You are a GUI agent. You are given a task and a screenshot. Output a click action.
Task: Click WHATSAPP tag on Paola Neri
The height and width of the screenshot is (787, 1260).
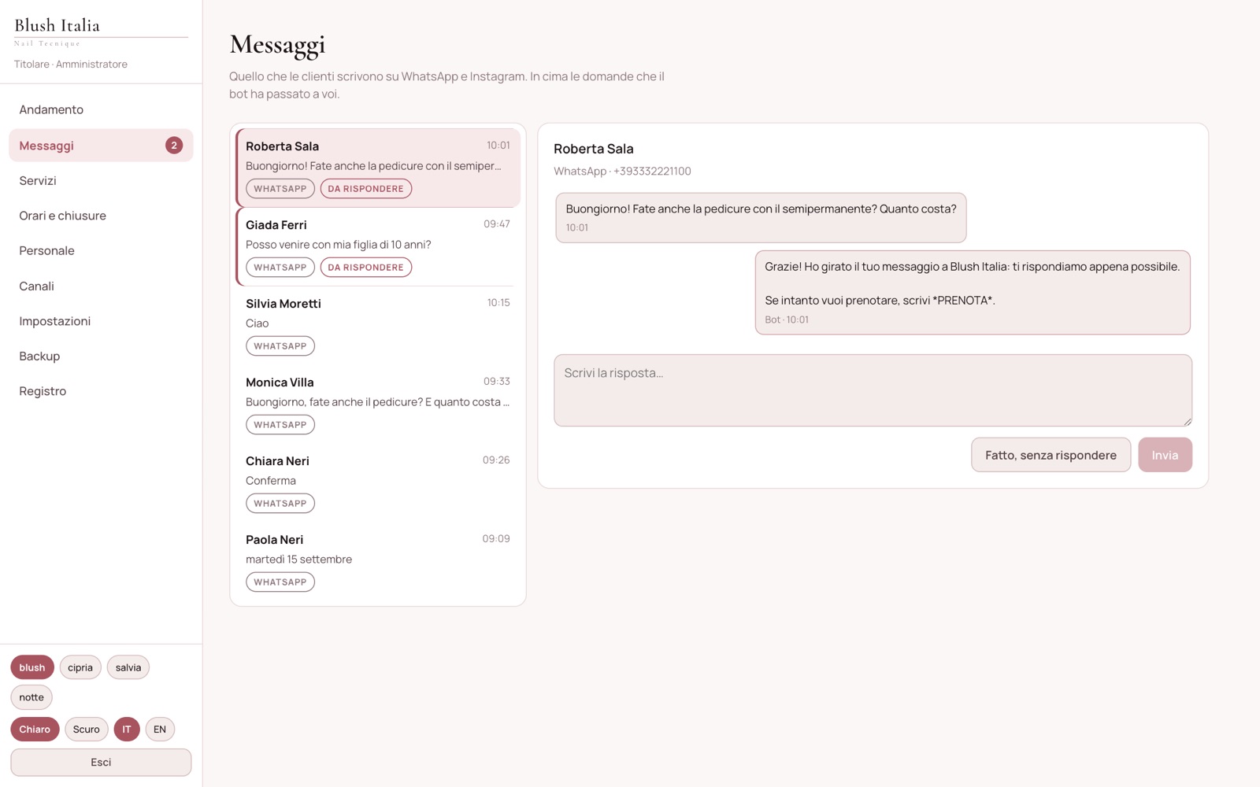[x=280, y=582]
